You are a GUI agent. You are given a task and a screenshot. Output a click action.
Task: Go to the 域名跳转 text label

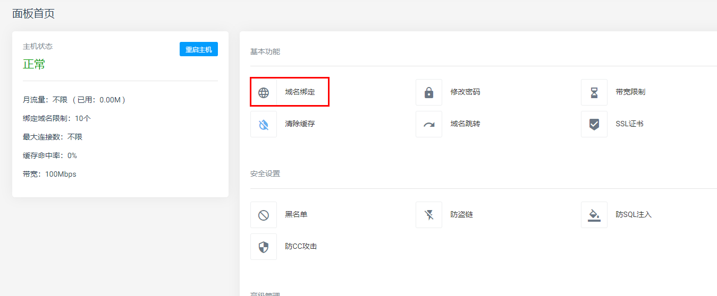pos(465,124)
